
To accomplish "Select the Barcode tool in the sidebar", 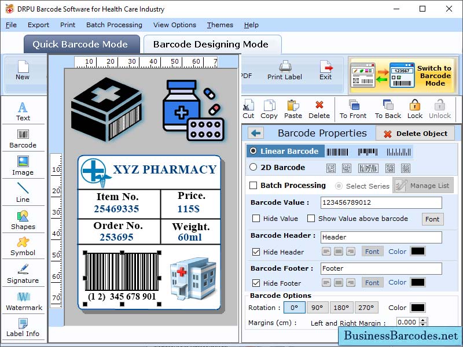I will 23,138.
